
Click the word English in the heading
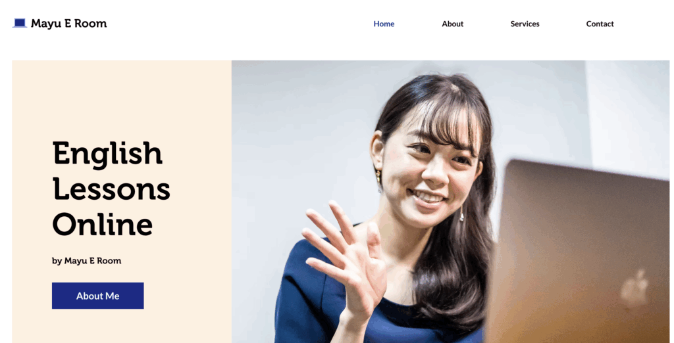point(107,154)
